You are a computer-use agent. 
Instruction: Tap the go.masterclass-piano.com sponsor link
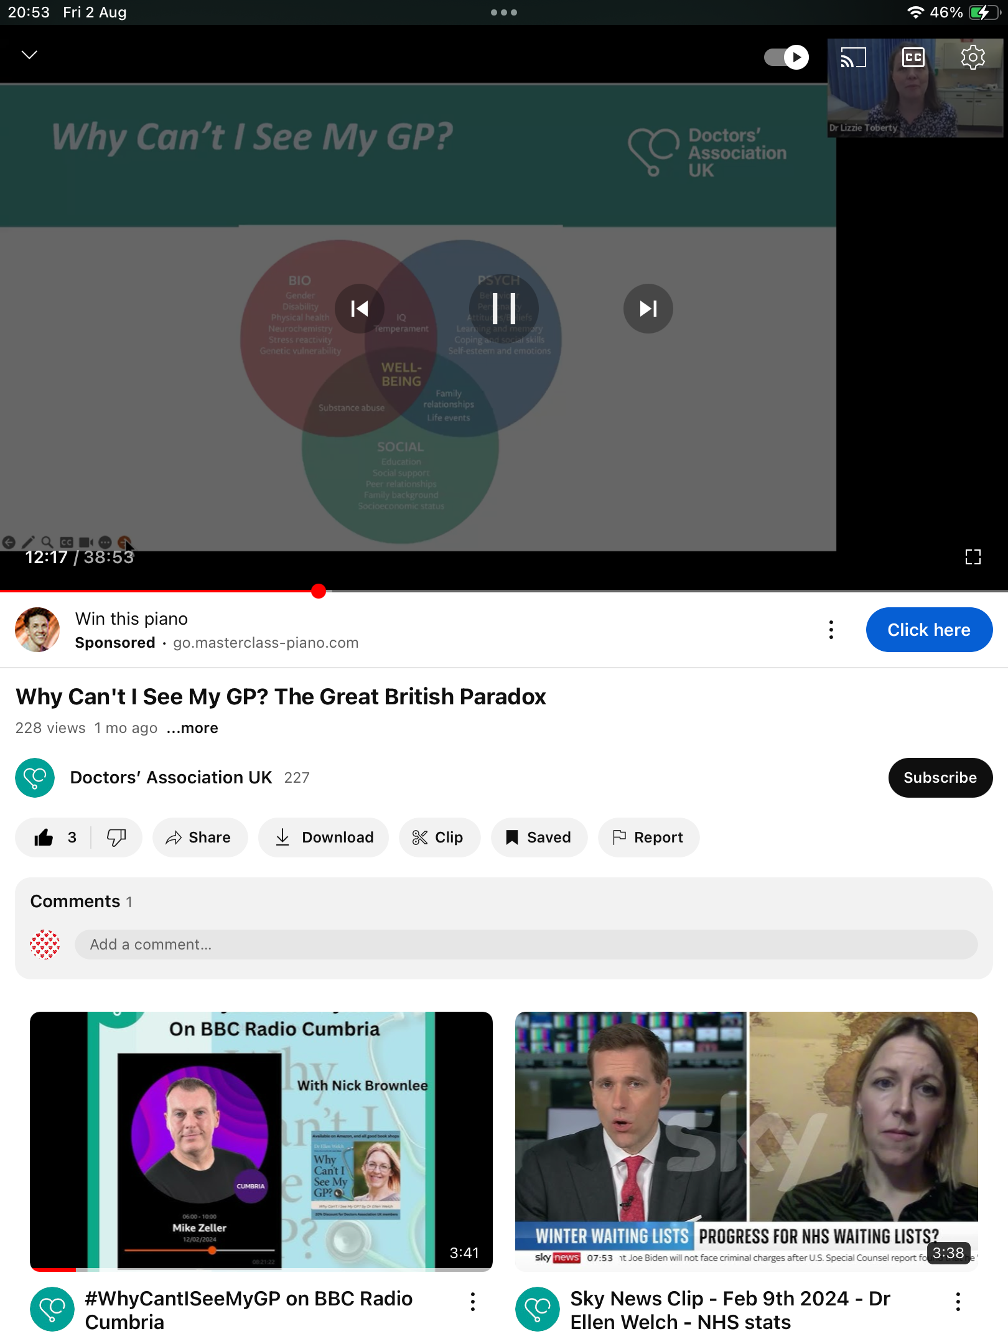[266, 643]
